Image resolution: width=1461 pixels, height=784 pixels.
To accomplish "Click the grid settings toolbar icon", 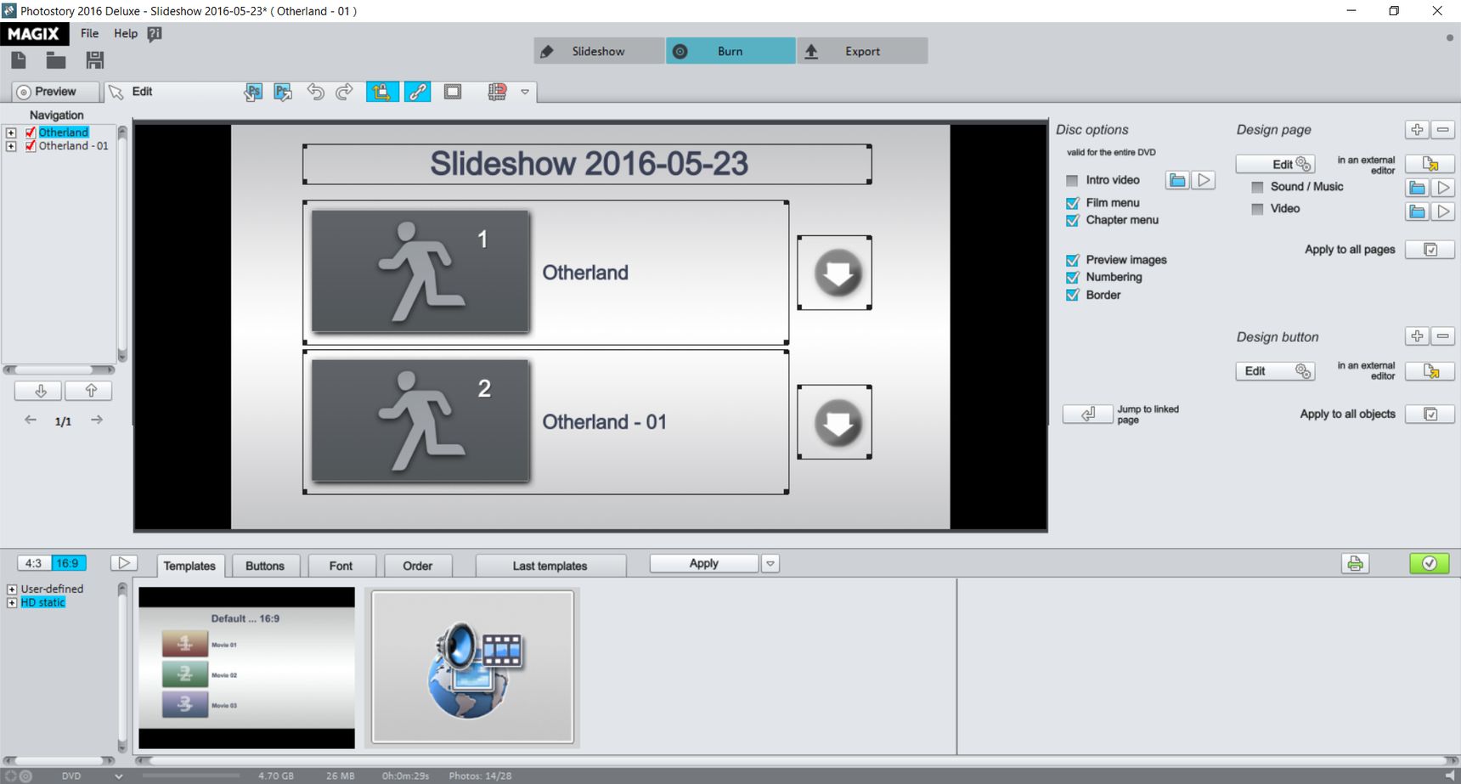I will click(498, 92).
